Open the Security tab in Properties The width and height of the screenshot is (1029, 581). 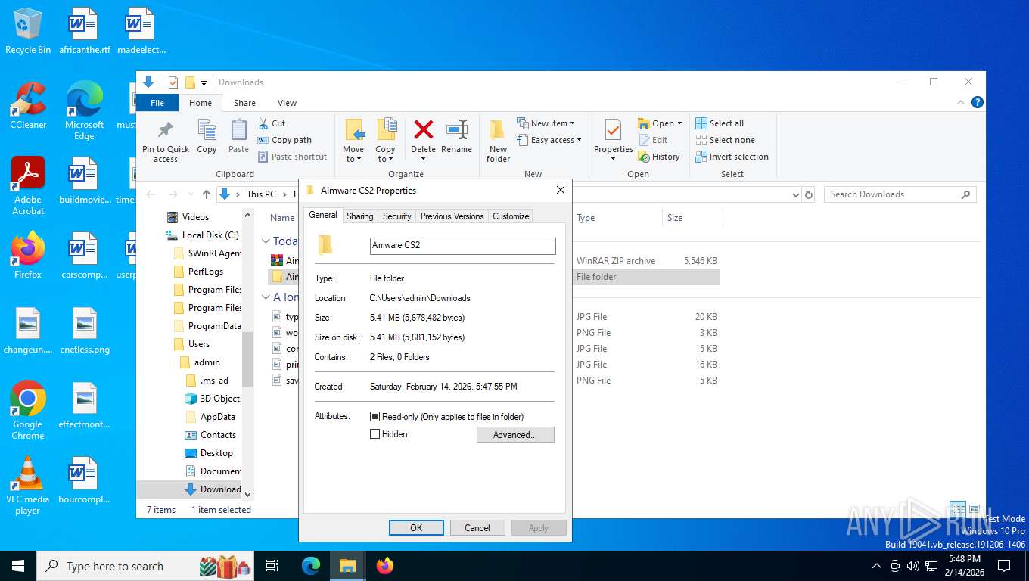[396, 216]
